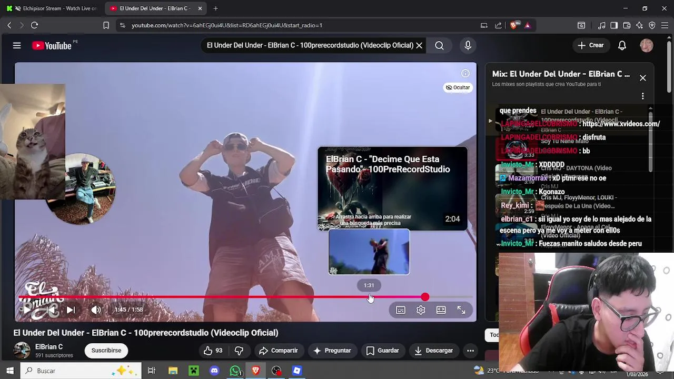Go to the YouTube home logo
The image size is (674, 379).
coord(52,46)
